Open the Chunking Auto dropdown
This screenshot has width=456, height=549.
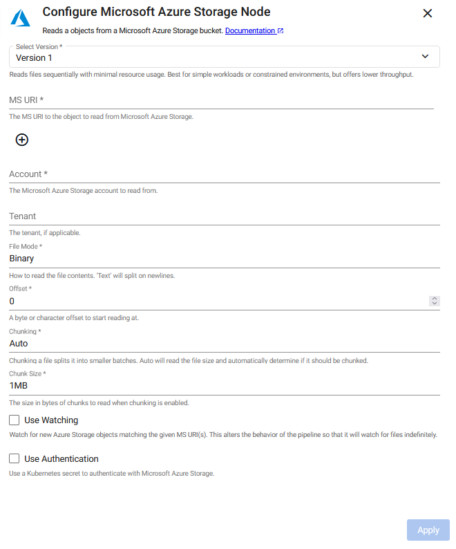(224, 343)
